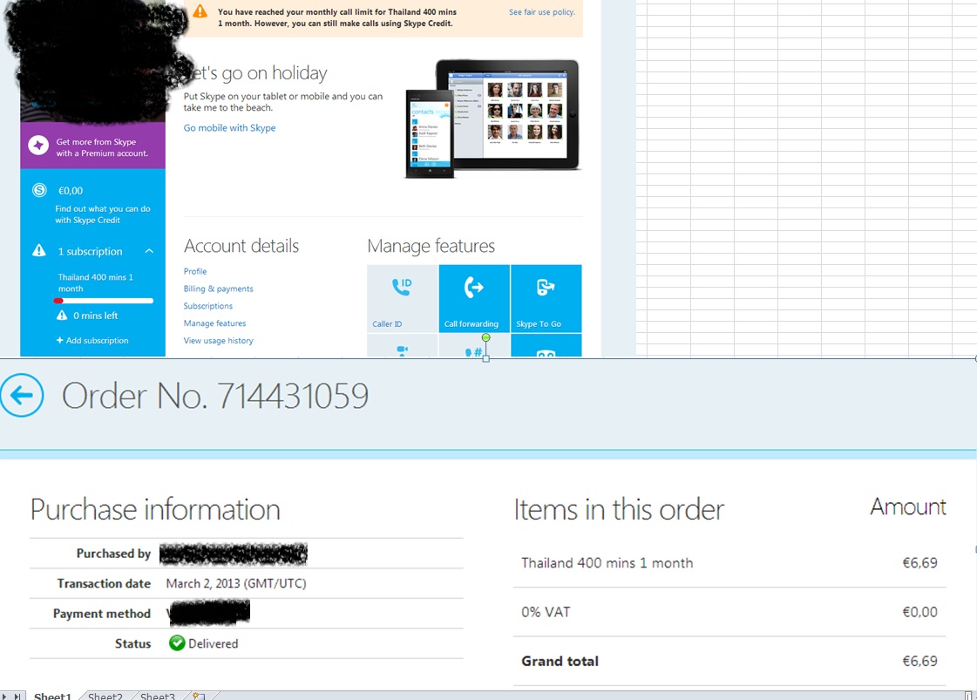Open the Subscriptions link under Account details
This screenshot has width=977, height=700.
coord(208,306)
